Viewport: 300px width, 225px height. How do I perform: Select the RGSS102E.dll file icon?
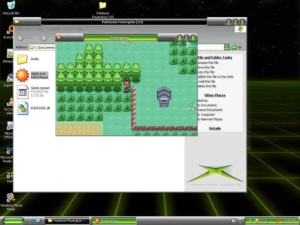pos(23,108)
